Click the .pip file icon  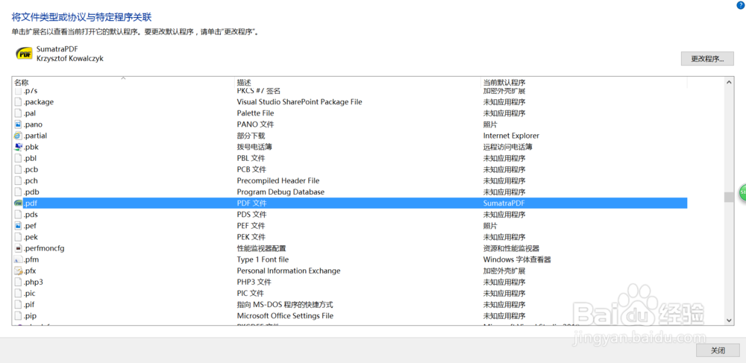pyautogui.click(x=18, y=316)
